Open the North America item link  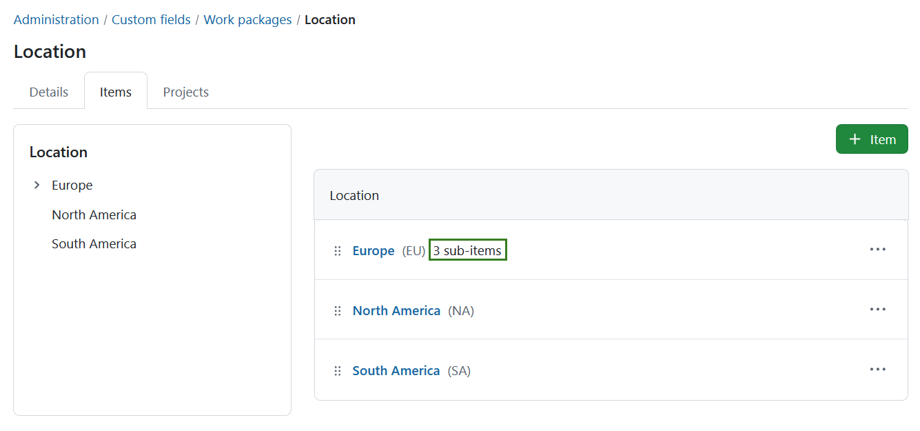click(x=396, y=310)
